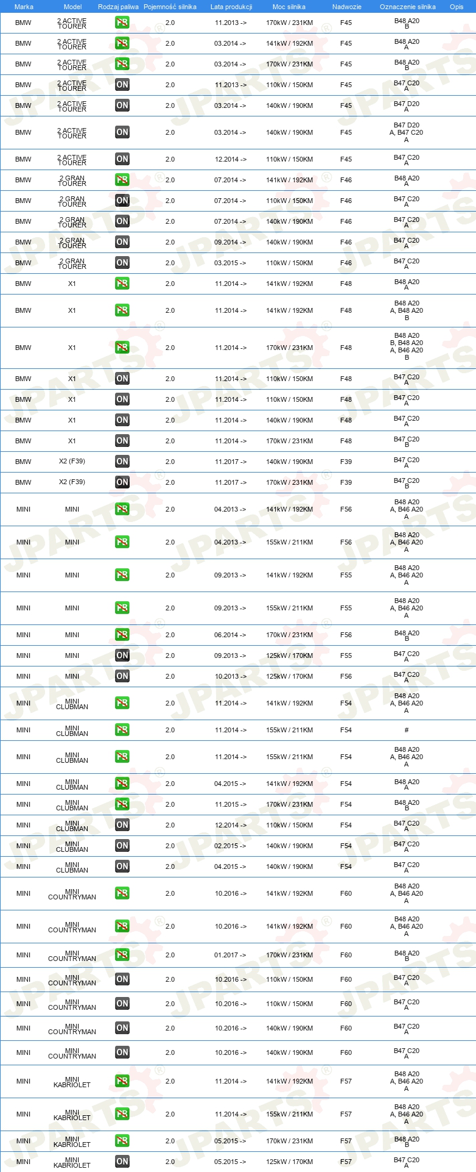Click 155kW / 211KM power in MINI F55 row
Viewport: 476px width, 1172px height.
[289, 608]
